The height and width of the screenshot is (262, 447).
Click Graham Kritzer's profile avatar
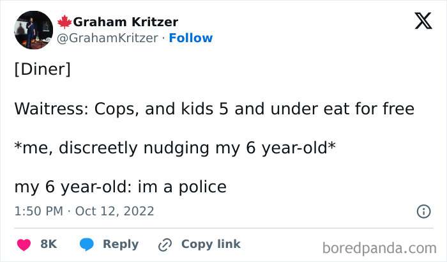tap(33, 30)
